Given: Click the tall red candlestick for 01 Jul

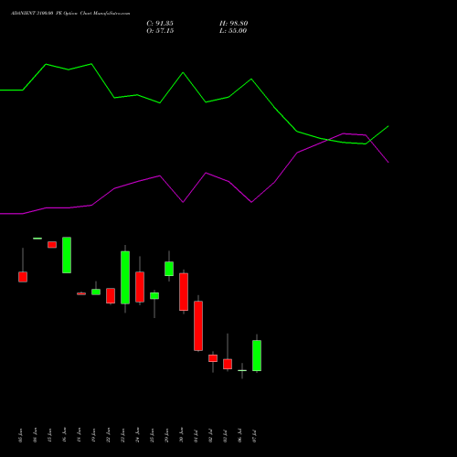Looking at the screenshot, I should [x=198, y=325].
